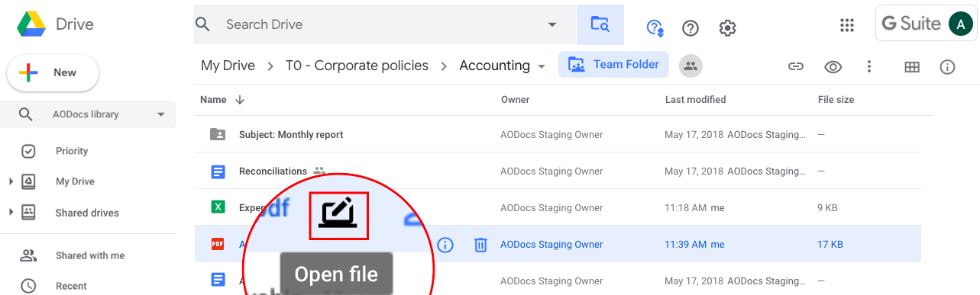
Task: Click the 11:39 AM modified cell
Action: 694,245
